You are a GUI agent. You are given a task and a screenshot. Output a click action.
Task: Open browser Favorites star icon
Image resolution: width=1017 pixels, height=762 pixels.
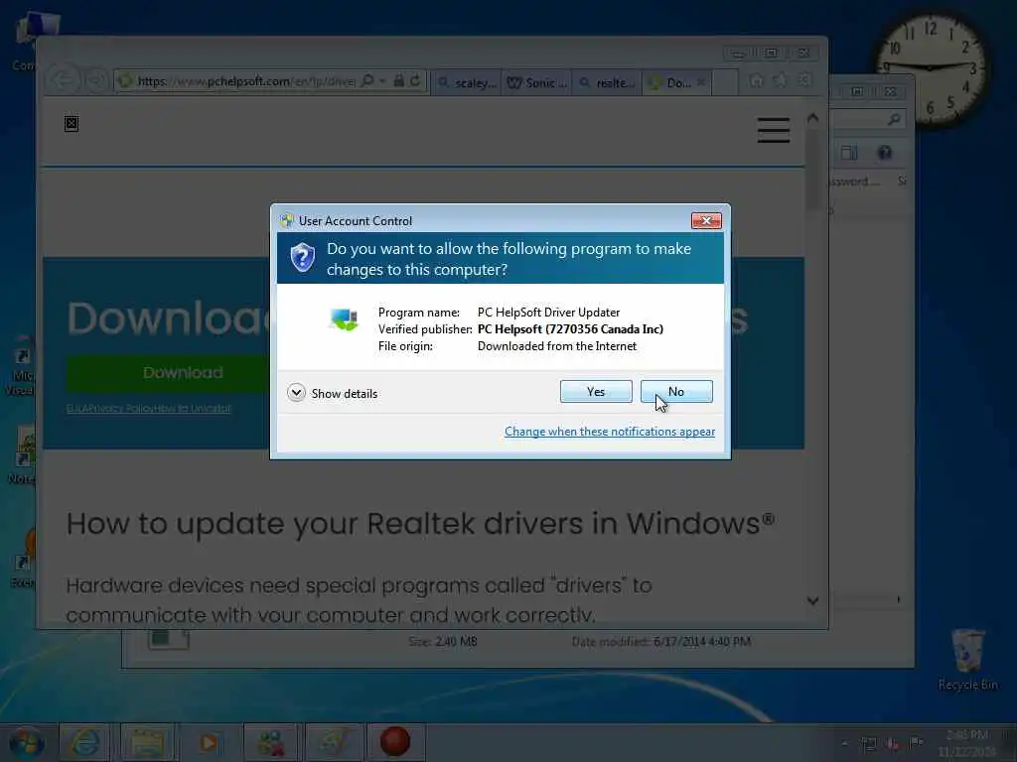tap(781, 81)
